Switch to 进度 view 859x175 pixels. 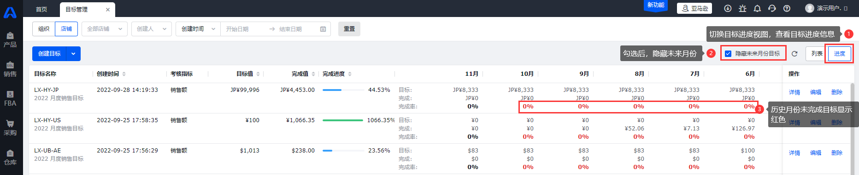coord(840,54)
